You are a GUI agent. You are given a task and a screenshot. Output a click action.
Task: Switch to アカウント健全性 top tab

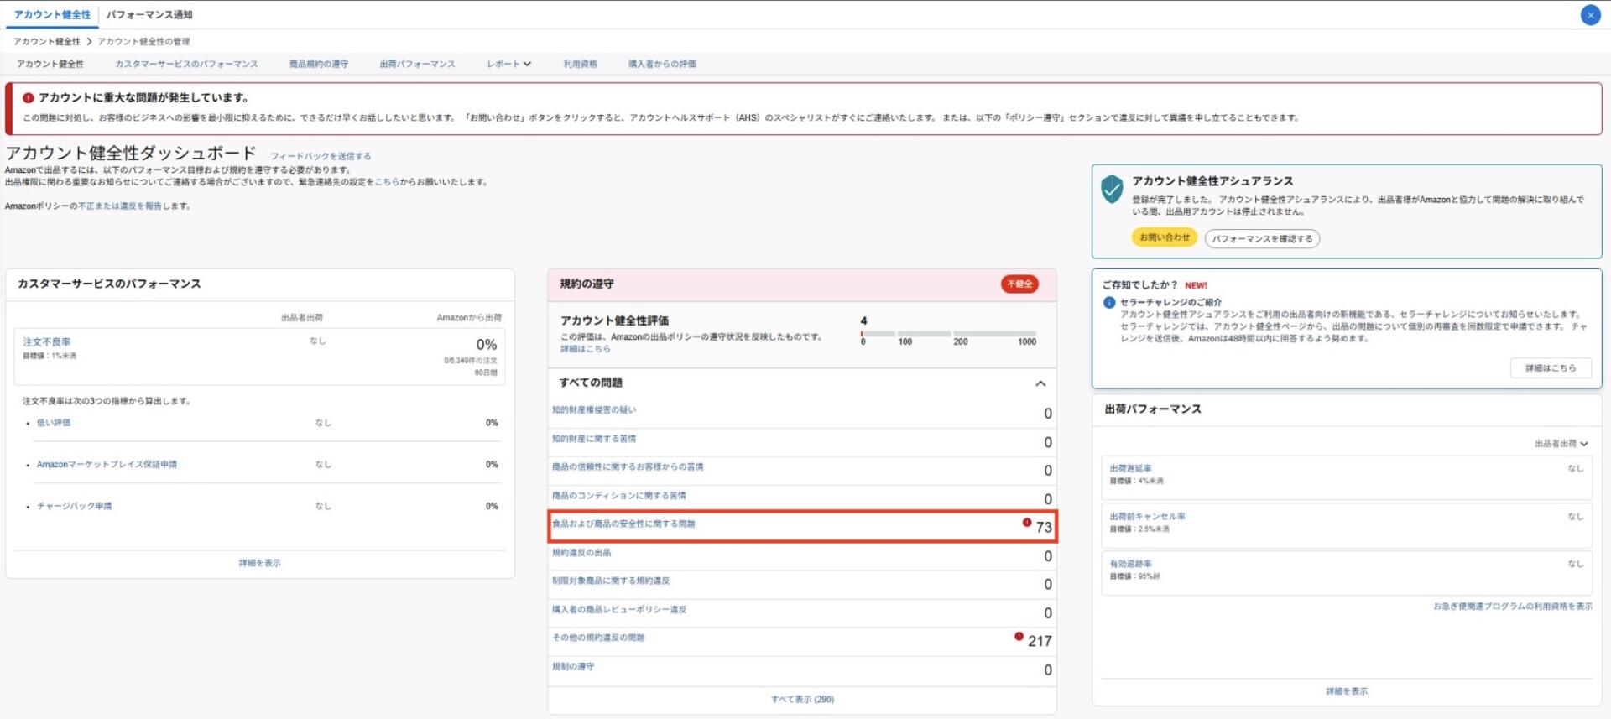(52, 15)
